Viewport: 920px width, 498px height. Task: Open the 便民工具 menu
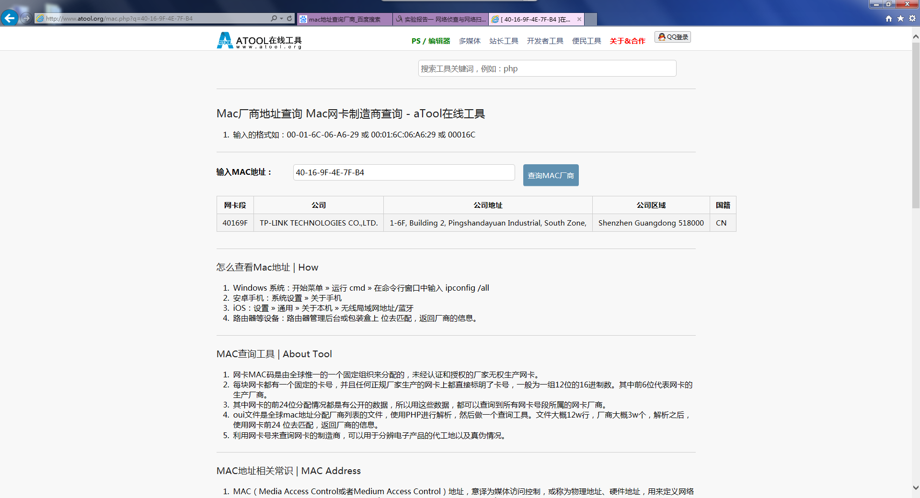pos(586,41)
